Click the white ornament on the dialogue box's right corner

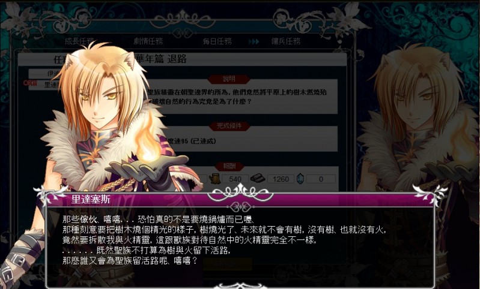[430, 194]
